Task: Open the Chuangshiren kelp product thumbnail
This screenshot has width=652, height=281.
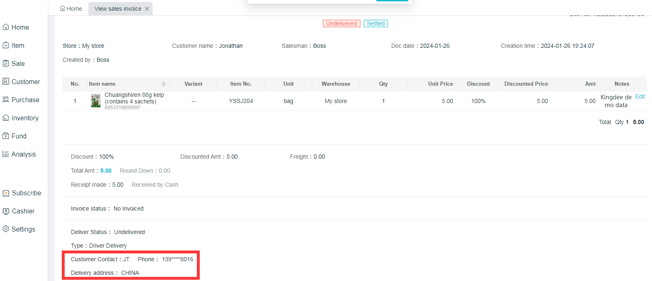Action: coord(96,101)
